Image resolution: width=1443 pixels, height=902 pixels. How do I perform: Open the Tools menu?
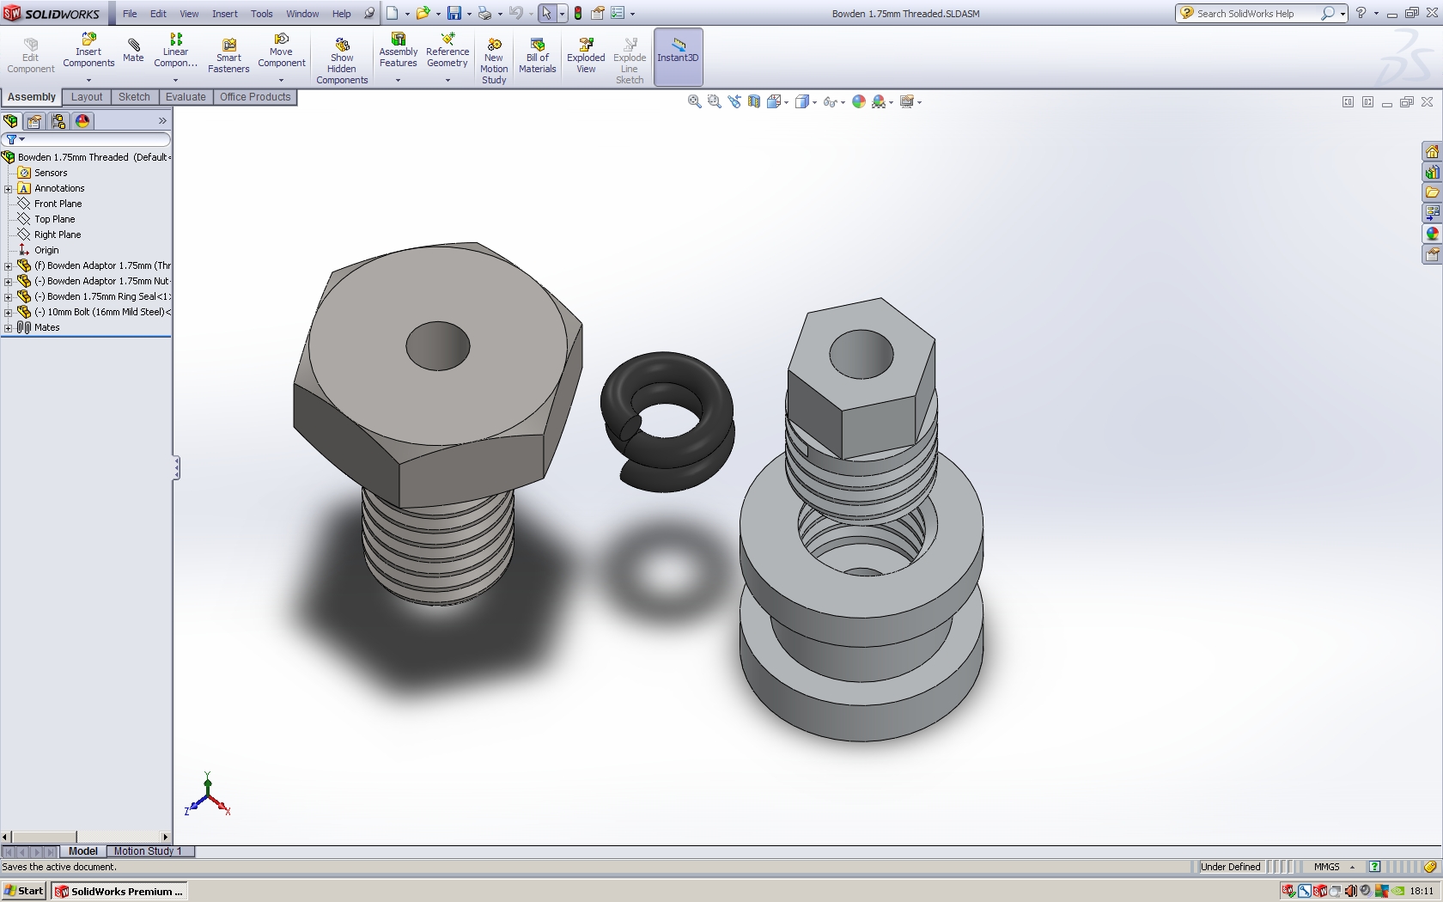coord(262,14)
